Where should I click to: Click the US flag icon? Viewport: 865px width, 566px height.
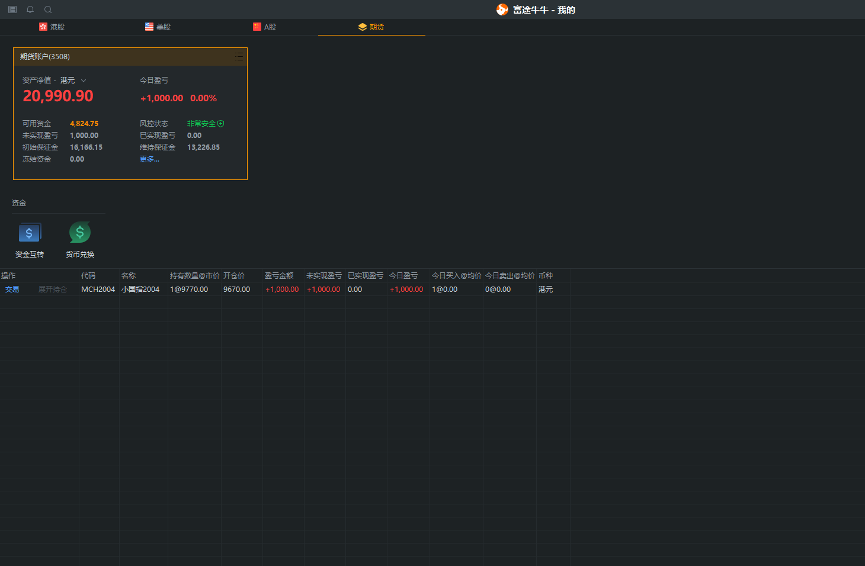[x=149, y=27]
